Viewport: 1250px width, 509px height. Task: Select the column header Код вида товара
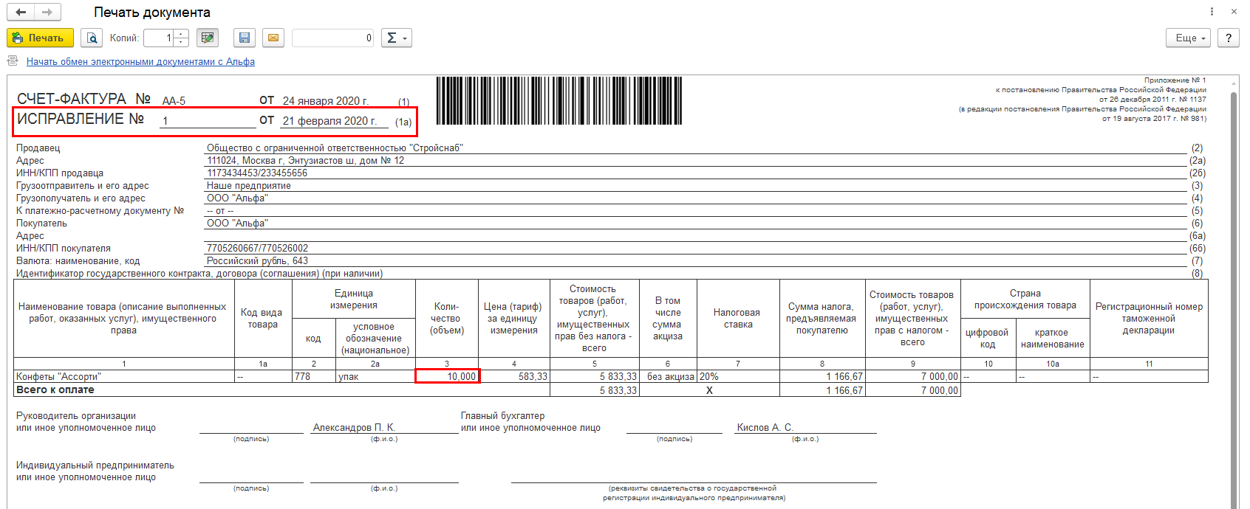coord(263,319)
